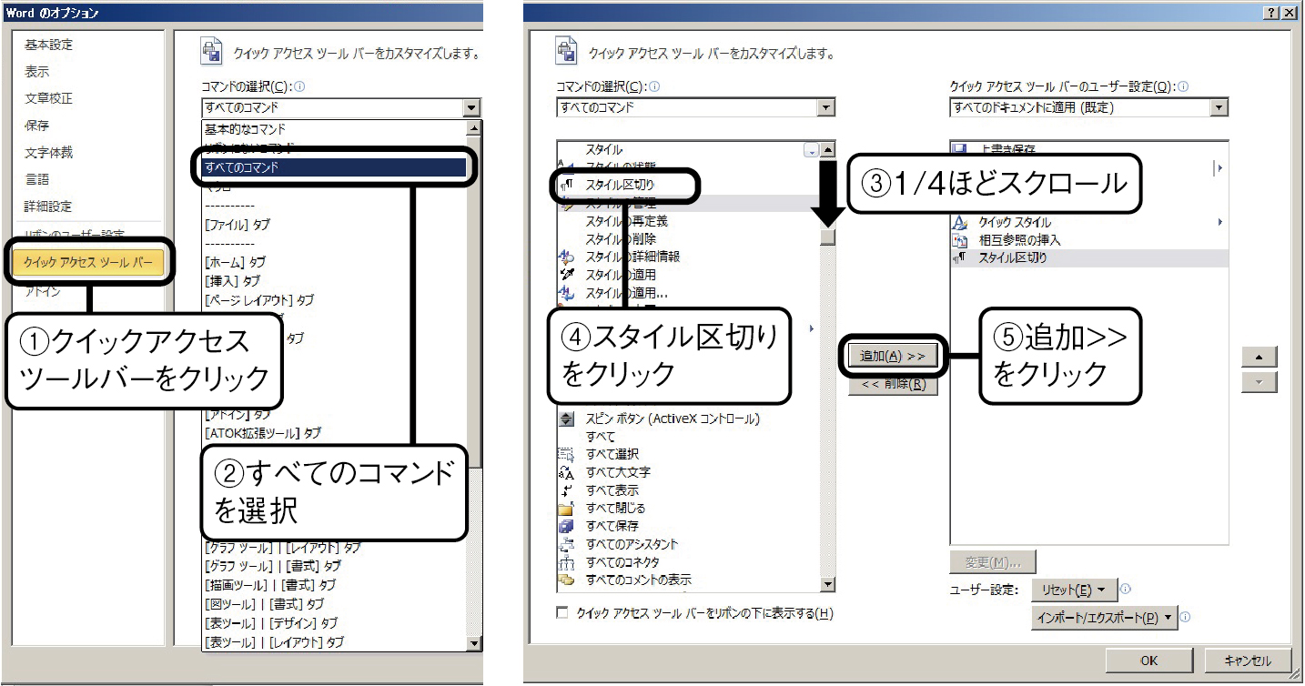The image size is (1305, 686).
Task: Click the info icon beside コマンドの選択 in right dialog
Action: pos(655,86)
